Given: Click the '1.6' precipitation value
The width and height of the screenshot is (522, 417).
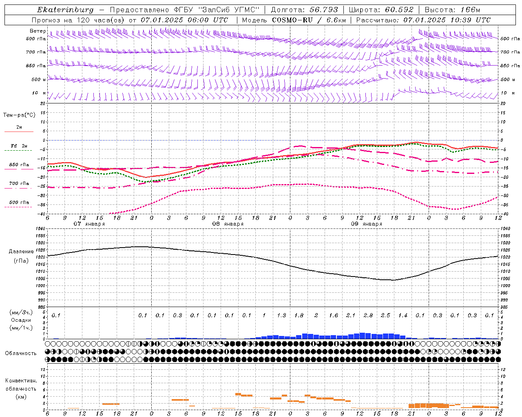Looking at the screenshot, I should click(x=334, y=316).
